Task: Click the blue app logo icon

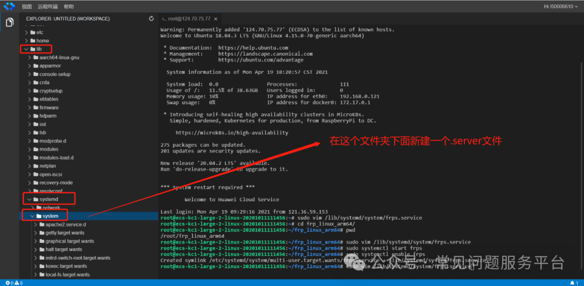Action: coord(9,6)
